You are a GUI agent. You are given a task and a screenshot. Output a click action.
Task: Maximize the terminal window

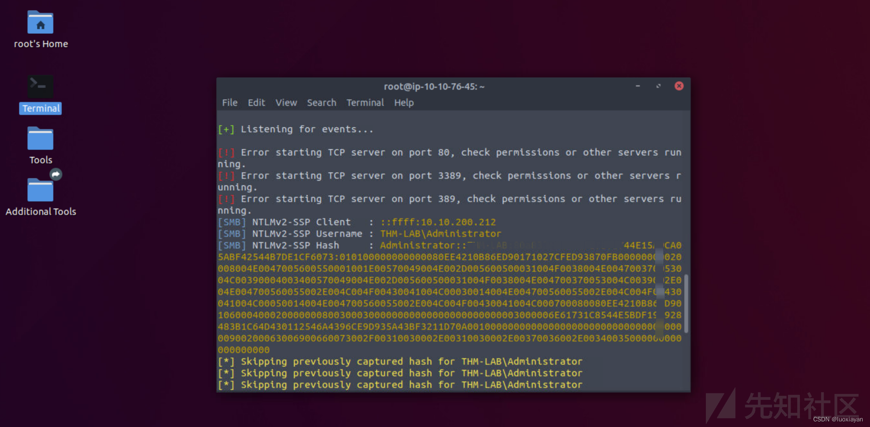tap(658, 86)
